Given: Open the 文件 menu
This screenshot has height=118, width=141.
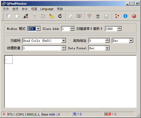Looking at the screenshot, I should click(6, 9).
